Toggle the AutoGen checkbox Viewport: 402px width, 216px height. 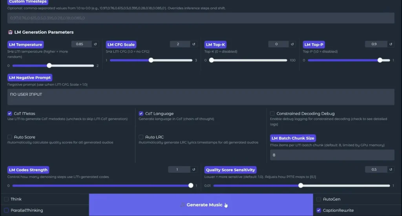click(319, 199)
